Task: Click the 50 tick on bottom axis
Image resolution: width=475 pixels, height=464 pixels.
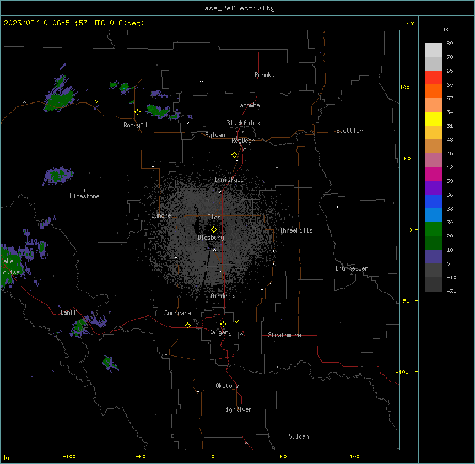Action: point(283,456)
